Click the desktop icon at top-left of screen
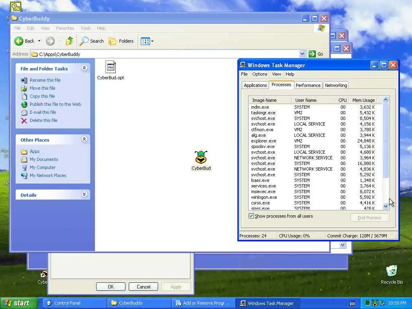The image size is (412, 309). point(16,7)
